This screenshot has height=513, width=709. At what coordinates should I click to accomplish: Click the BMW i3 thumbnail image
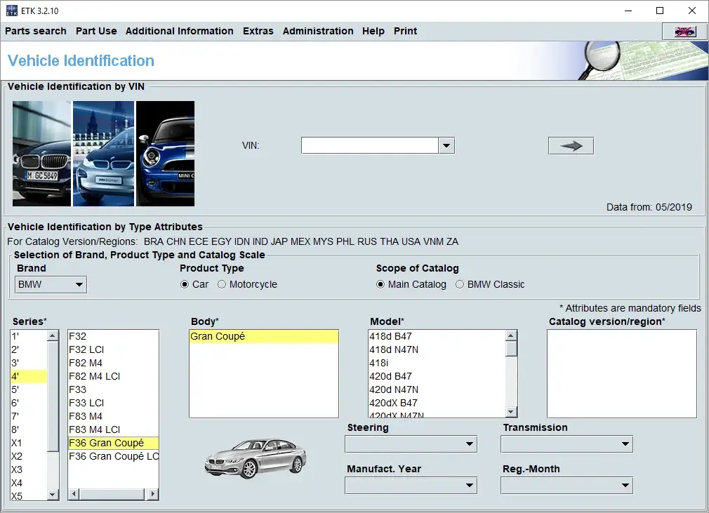coord(102,153)
